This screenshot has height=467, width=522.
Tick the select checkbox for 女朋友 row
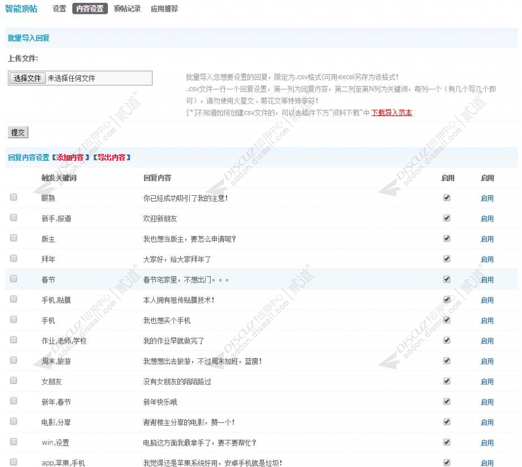14,380
